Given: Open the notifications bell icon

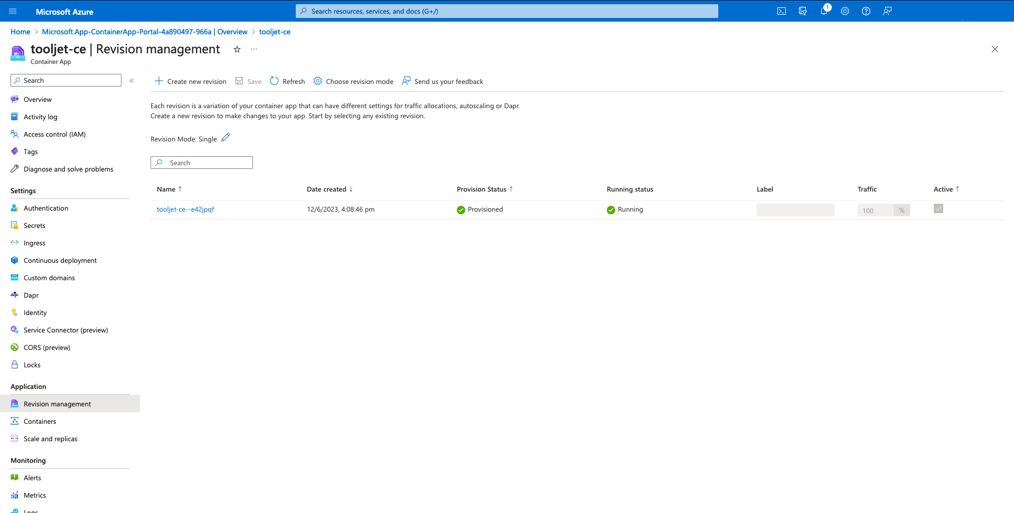Looking at the screenshot, I should pyautogui.click(x=824, y=11).
